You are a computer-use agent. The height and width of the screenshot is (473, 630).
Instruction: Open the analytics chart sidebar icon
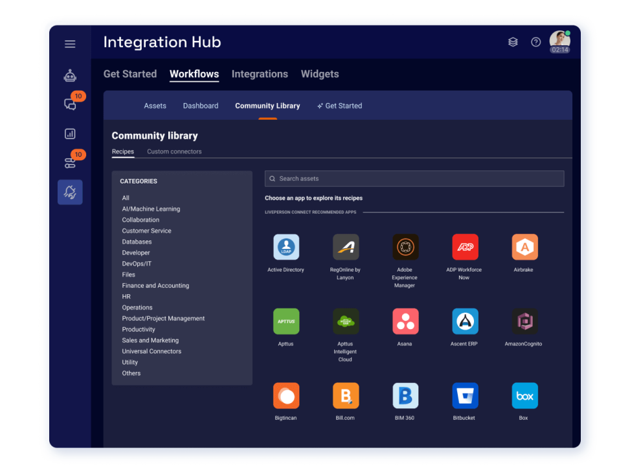tap(70, 134)
